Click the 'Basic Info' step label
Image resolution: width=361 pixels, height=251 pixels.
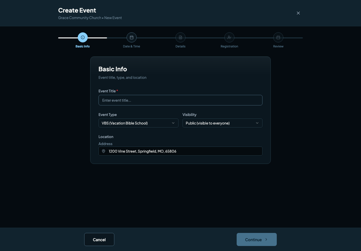[83, 46]
